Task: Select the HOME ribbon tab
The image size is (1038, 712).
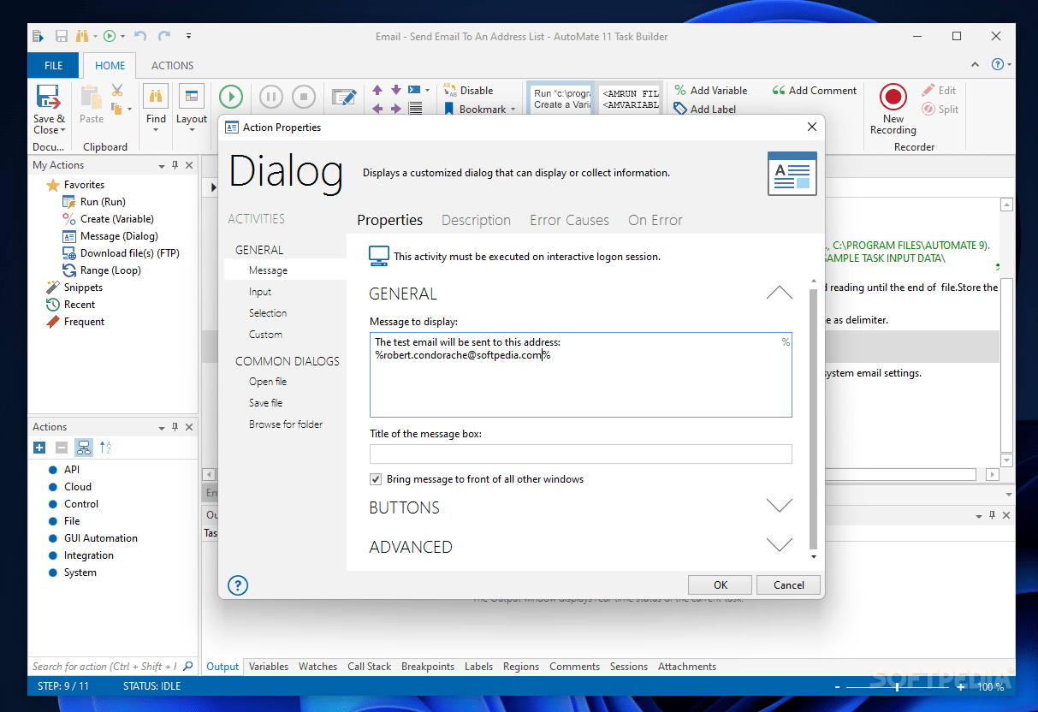Action: [110, 65]
